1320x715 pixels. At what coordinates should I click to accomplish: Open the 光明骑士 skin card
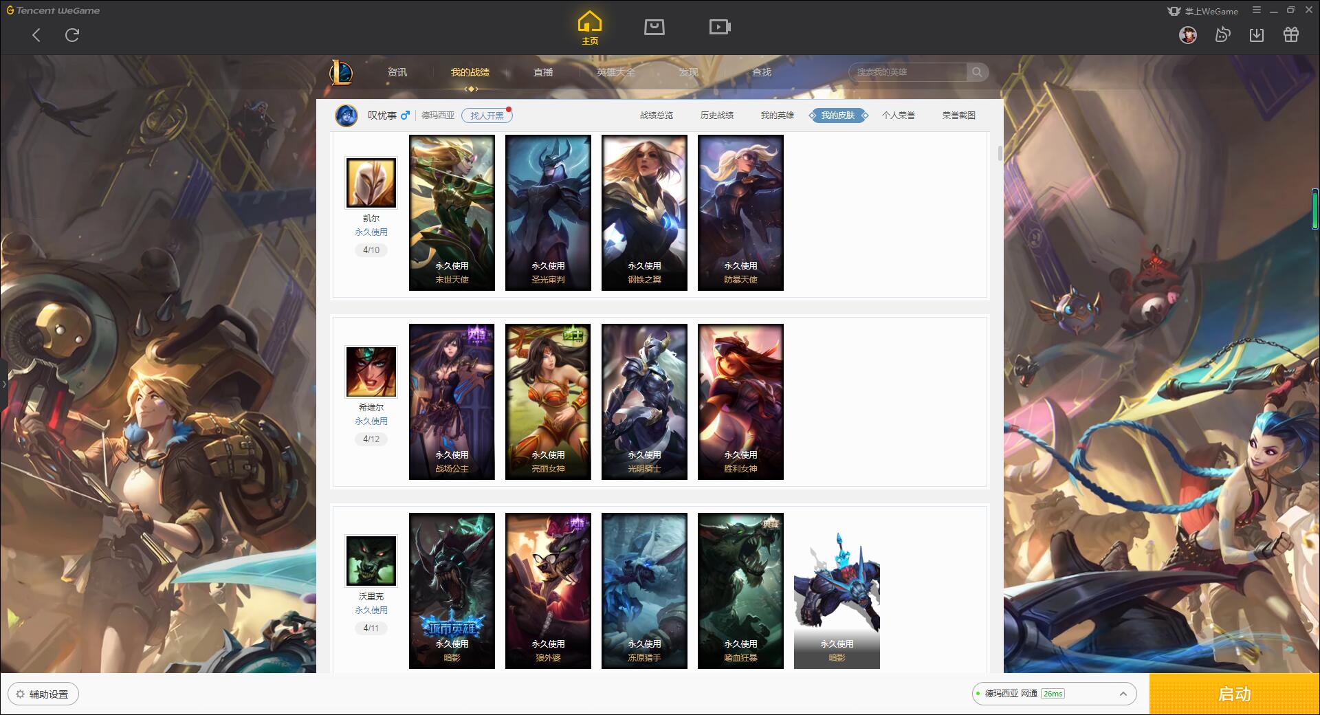(644, 401)
